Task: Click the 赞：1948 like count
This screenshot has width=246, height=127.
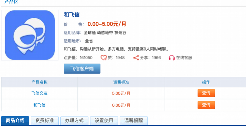Action: pyautogui.click(x=116, y=58)
